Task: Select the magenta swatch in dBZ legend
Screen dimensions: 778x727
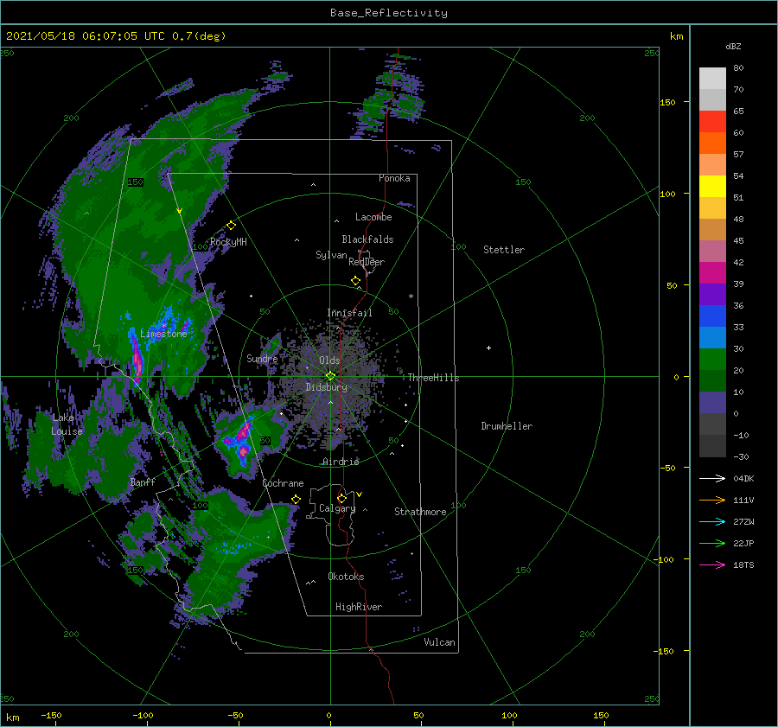Action: [712, 273]
